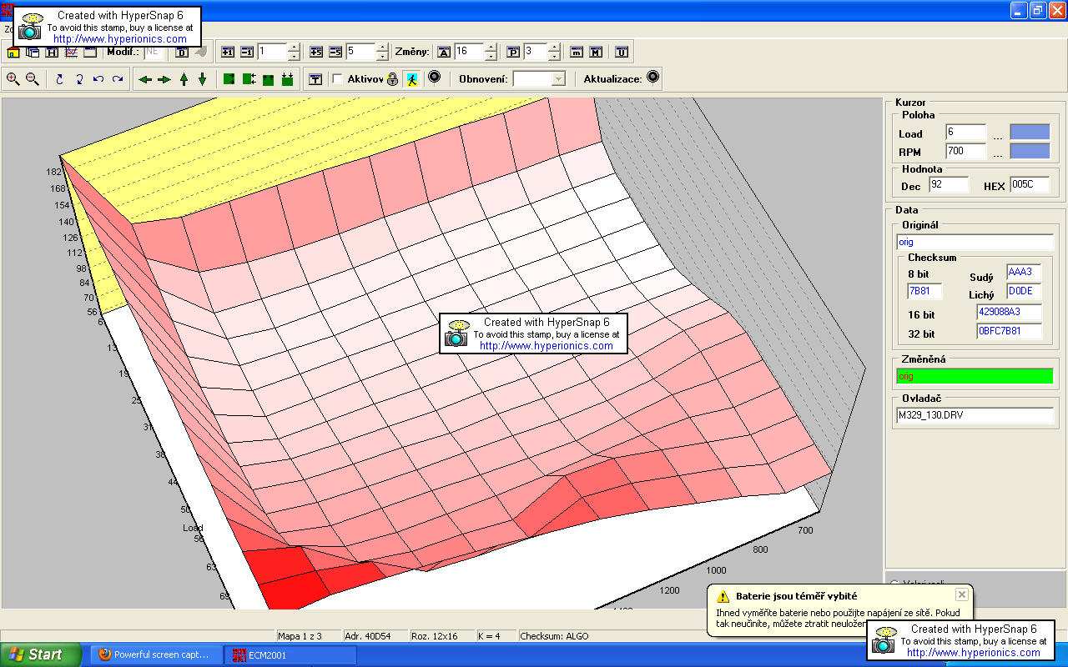The image size is (1068, 667).
Task: Click the blue swatch beside Load
Action: pyautogui.click(x=1030, y=132)
